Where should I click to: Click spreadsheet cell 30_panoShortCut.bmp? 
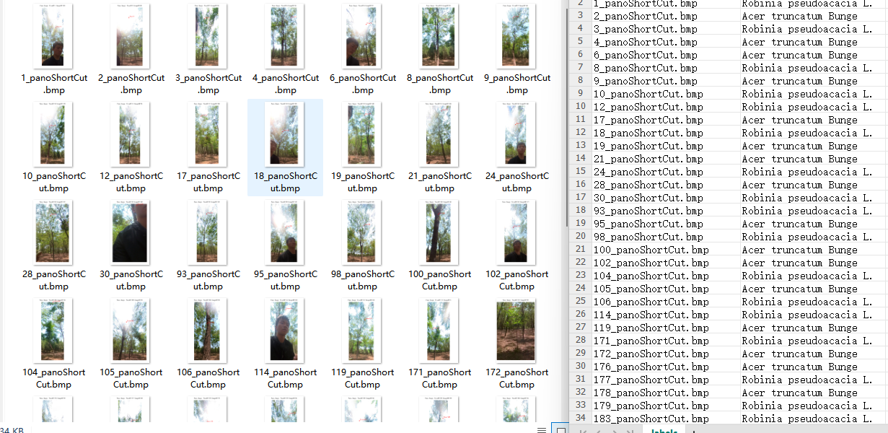point(665,197)
